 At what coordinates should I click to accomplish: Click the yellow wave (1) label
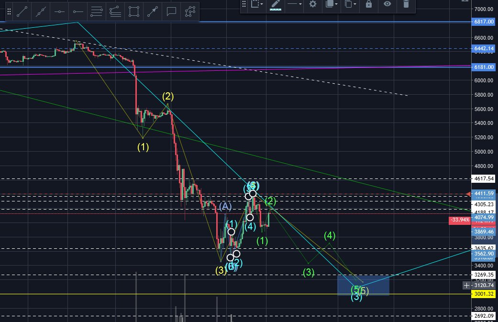pyautogui.click(x=143, y=147)
